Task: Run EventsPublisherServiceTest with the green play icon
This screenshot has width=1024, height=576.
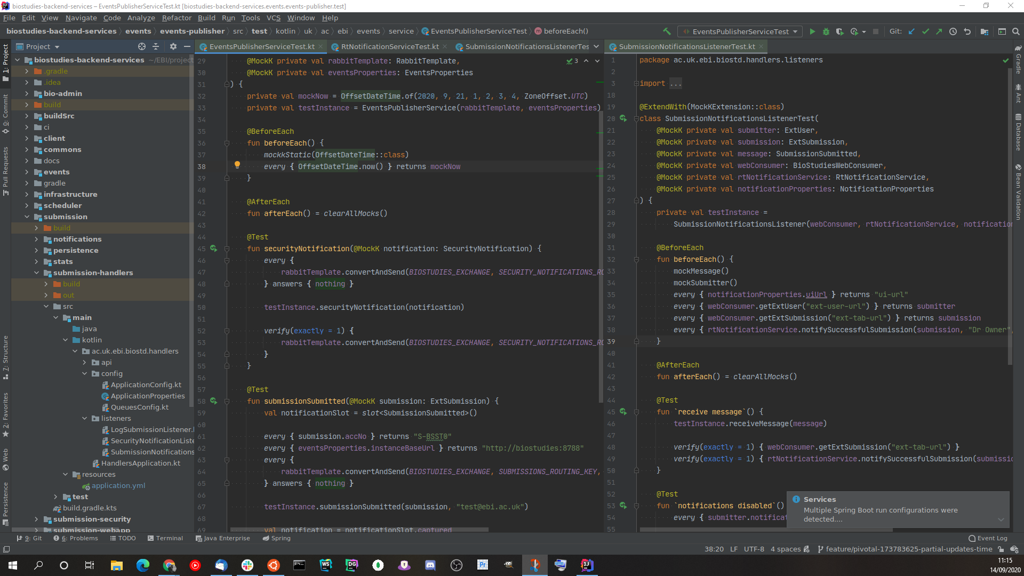Action: pos(812,31)
